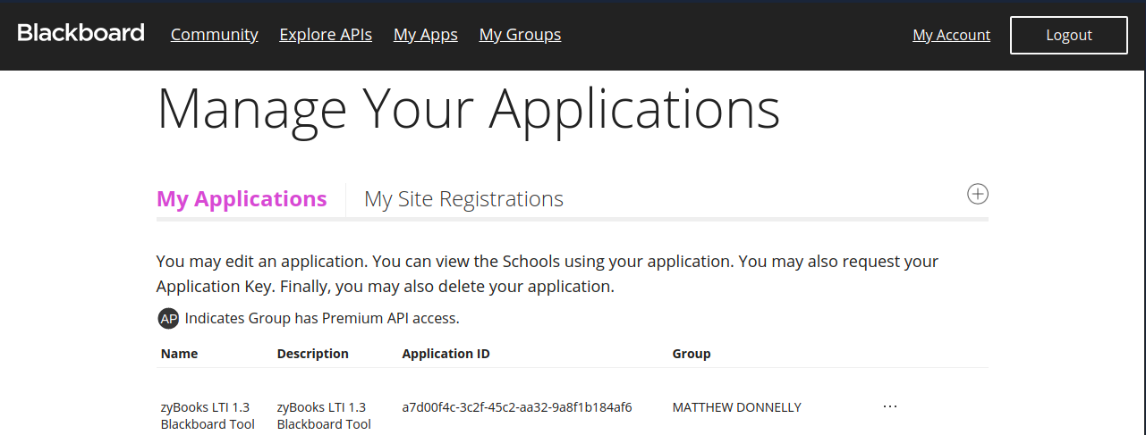Click the application ID a7d00f4c value
The image size is (1146, 435).
[516, 407]
